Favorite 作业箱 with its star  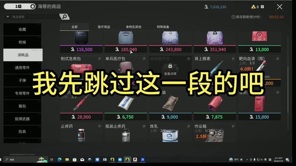(233, 126)
